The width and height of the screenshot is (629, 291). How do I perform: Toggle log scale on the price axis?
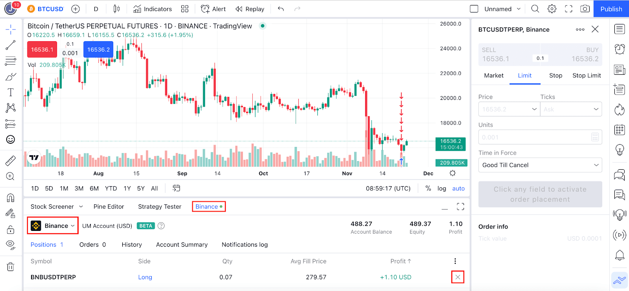442,189
